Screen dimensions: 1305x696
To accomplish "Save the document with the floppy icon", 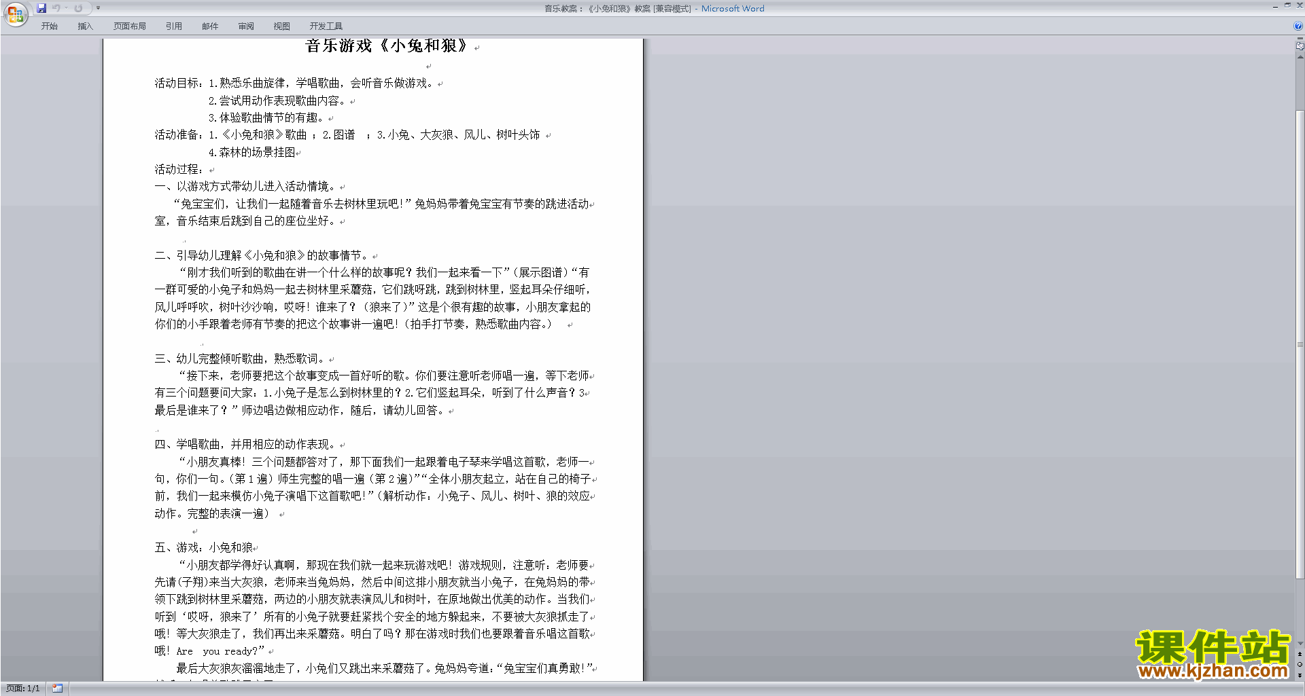I will (x=41, y=8).
